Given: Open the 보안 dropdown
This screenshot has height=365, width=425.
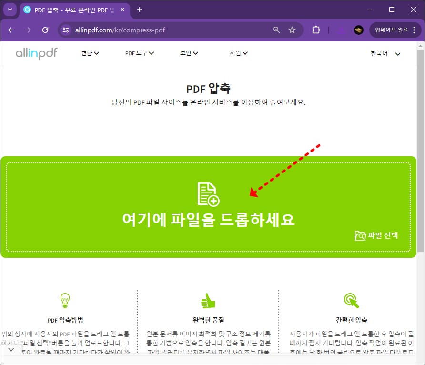Looking at the screenshot, I should [189, 53].
